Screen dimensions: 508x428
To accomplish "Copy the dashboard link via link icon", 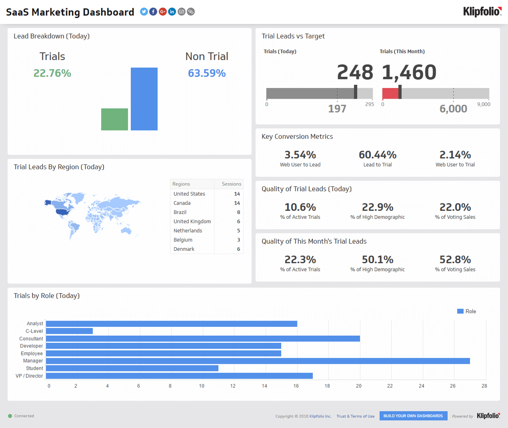I will 191,11.
